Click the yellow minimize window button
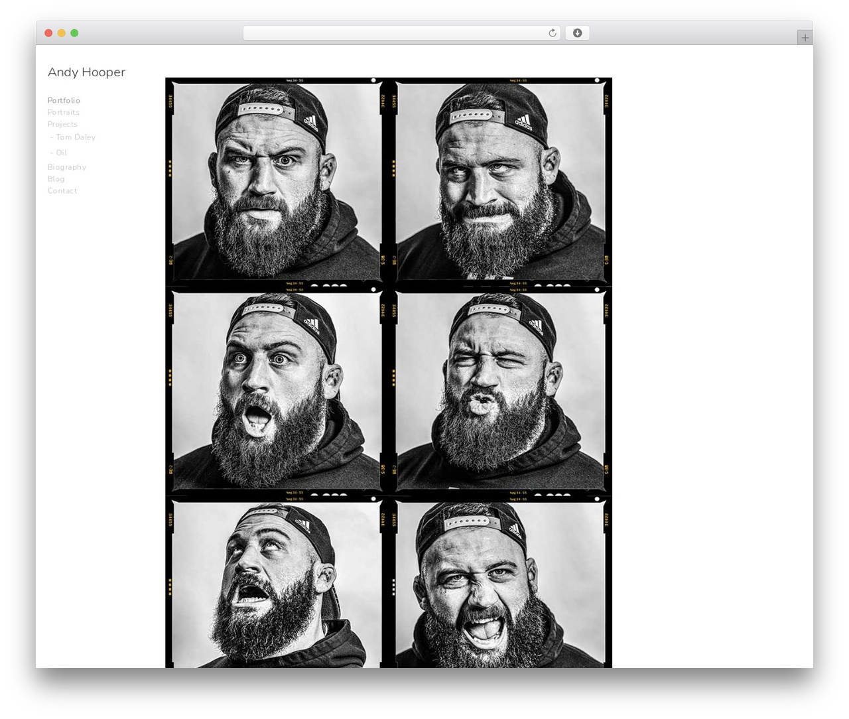Image resolution: width=849 pixels, height=719 pixels. 61,33
